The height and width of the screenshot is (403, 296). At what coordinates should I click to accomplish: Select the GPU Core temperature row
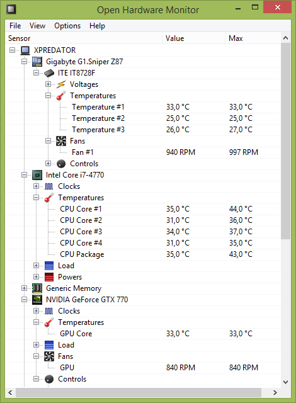pos(143,334)
